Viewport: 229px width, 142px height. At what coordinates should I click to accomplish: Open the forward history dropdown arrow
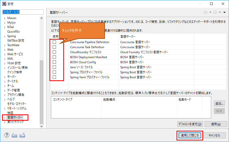(220, 12)
